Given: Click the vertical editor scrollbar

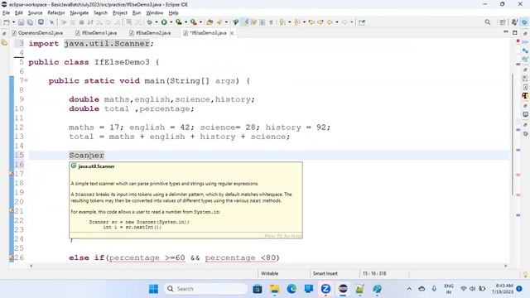Looking at the screenshot, I should tap(513, 134).
